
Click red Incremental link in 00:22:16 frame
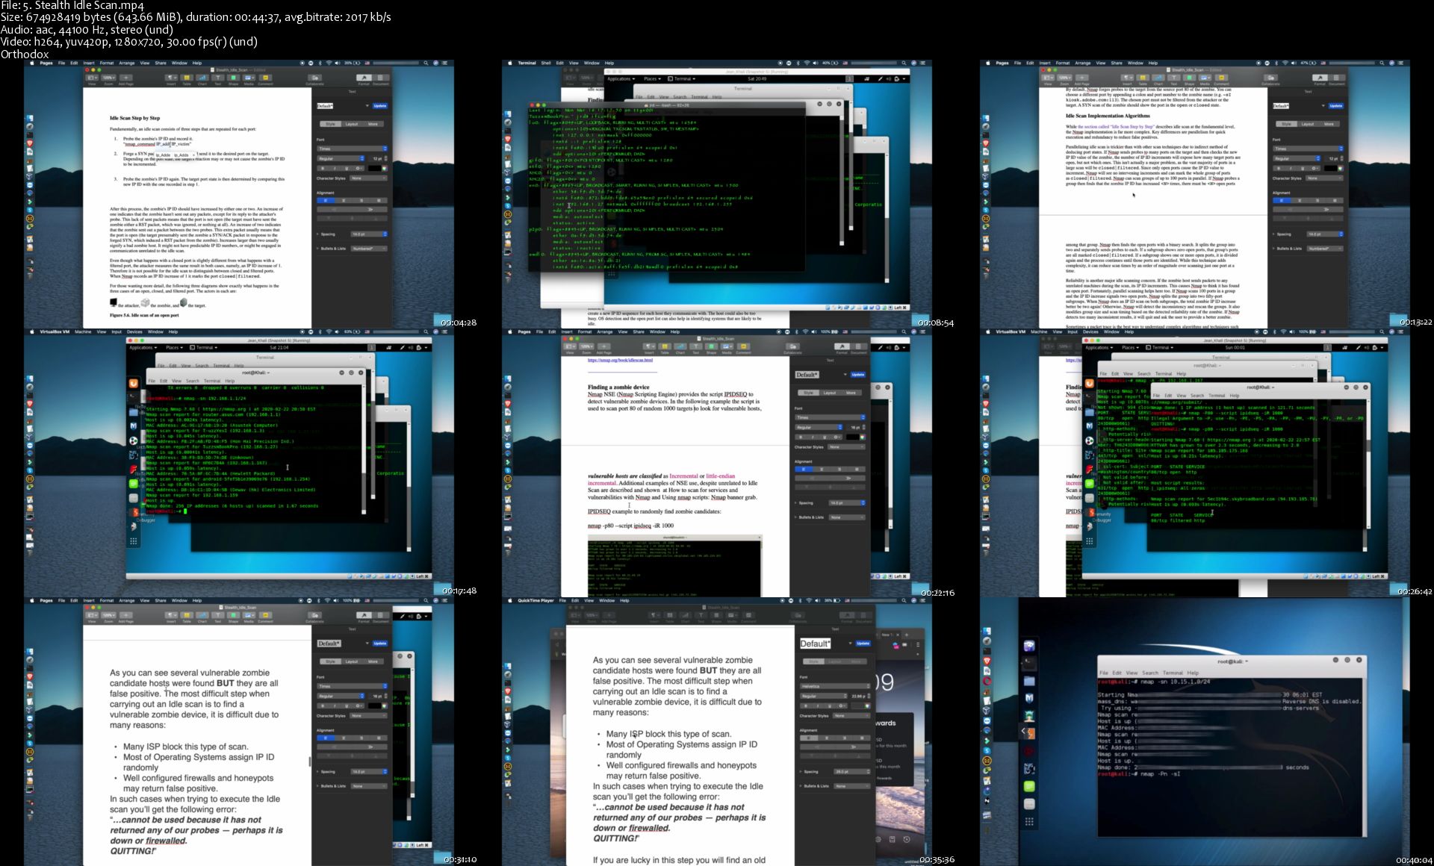click(x=683, y=476)
